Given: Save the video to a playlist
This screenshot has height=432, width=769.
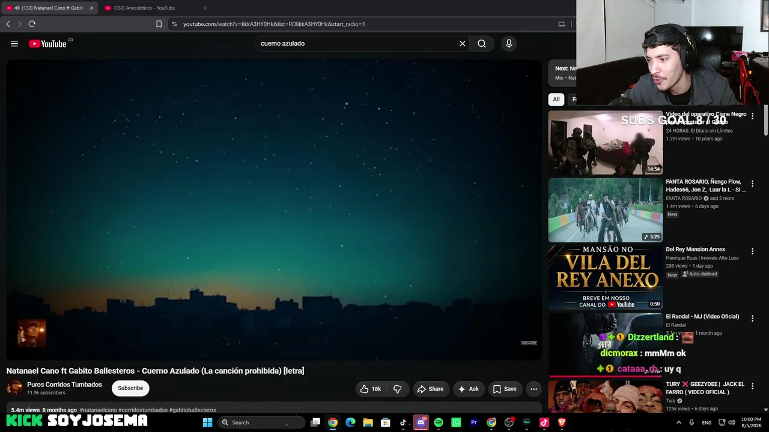Looking at the screenshot, I should tap(505, 389).
